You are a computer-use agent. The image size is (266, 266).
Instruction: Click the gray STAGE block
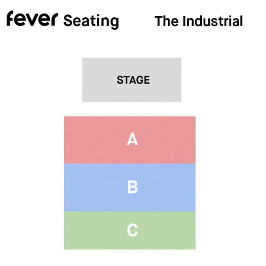coord(132,80)
